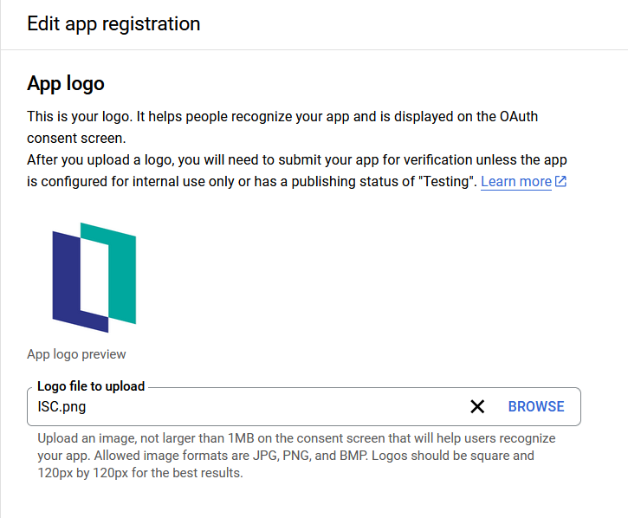Click the App logo section heading
The width and height of the screenshot is (628, 518).
(x=66, y=84)
